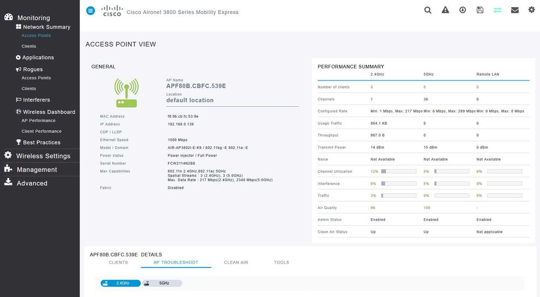Expand the Advanced section
Screen dimensions: 540x297
pos(32,183)
